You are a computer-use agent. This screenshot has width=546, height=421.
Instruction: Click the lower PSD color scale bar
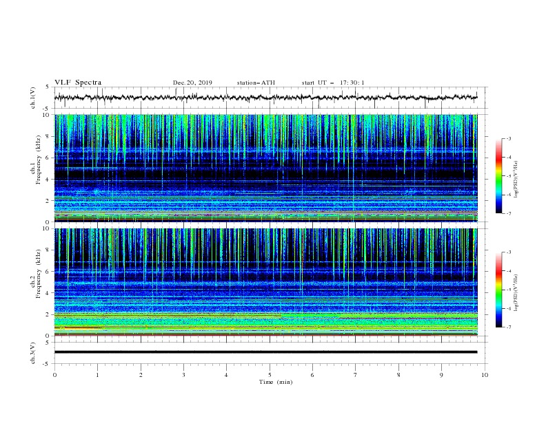(x=498, y=290)
